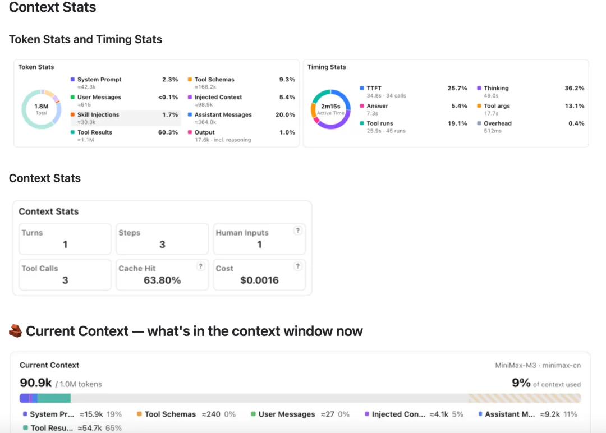Click the orange Skill Injections legend marker
The image size is (606, 433).
[72, 115]
